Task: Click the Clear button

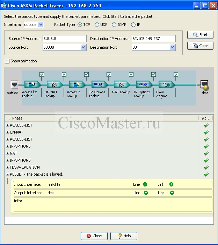Action: coord(200,46)
